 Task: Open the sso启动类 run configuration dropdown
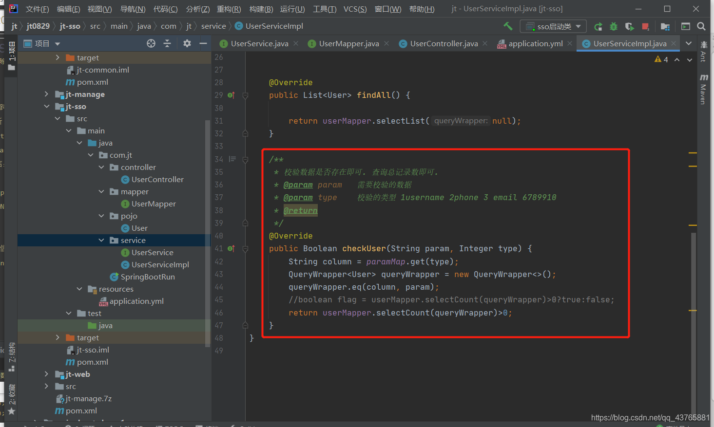[x=553, y=26]
